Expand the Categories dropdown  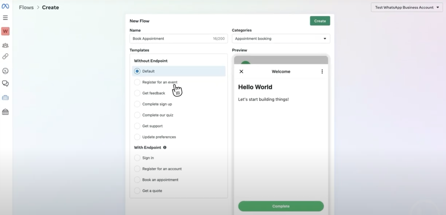[x=281, y=39]
